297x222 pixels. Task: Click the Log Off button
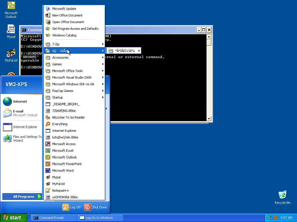pos(72,207)
